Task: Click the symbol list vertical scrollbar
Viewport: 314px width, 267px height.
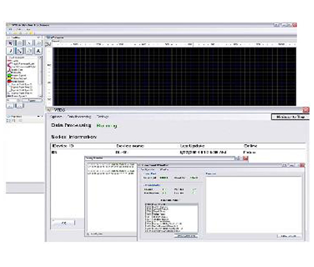Action: (x=40, y=77)
